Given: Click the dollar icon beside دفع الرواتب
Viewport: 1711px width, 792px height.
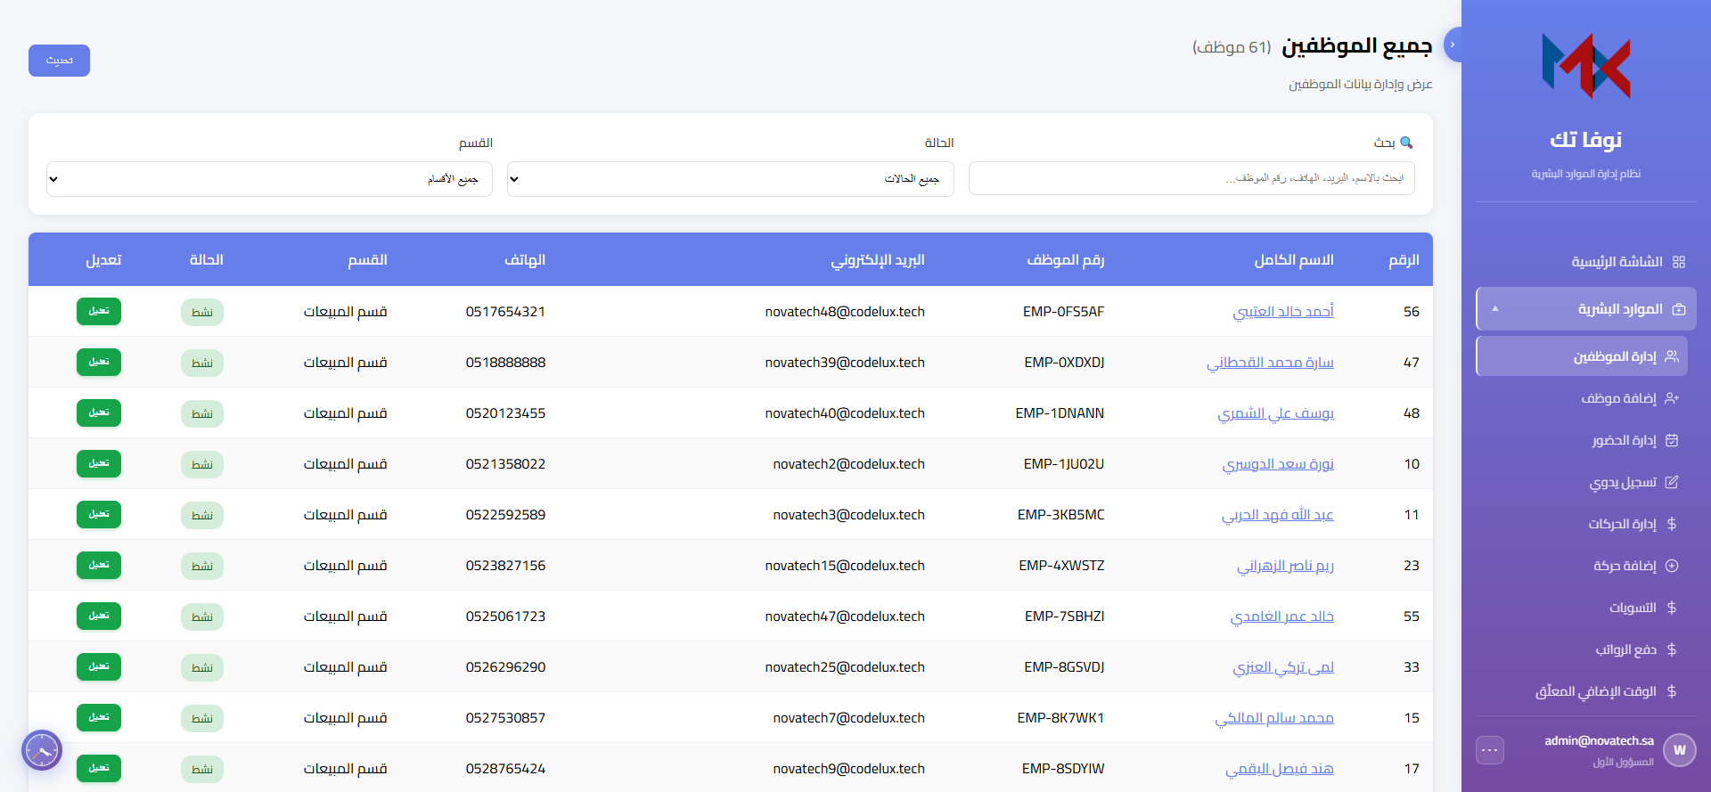Looking at the screenshot, I should point(1672,649).
